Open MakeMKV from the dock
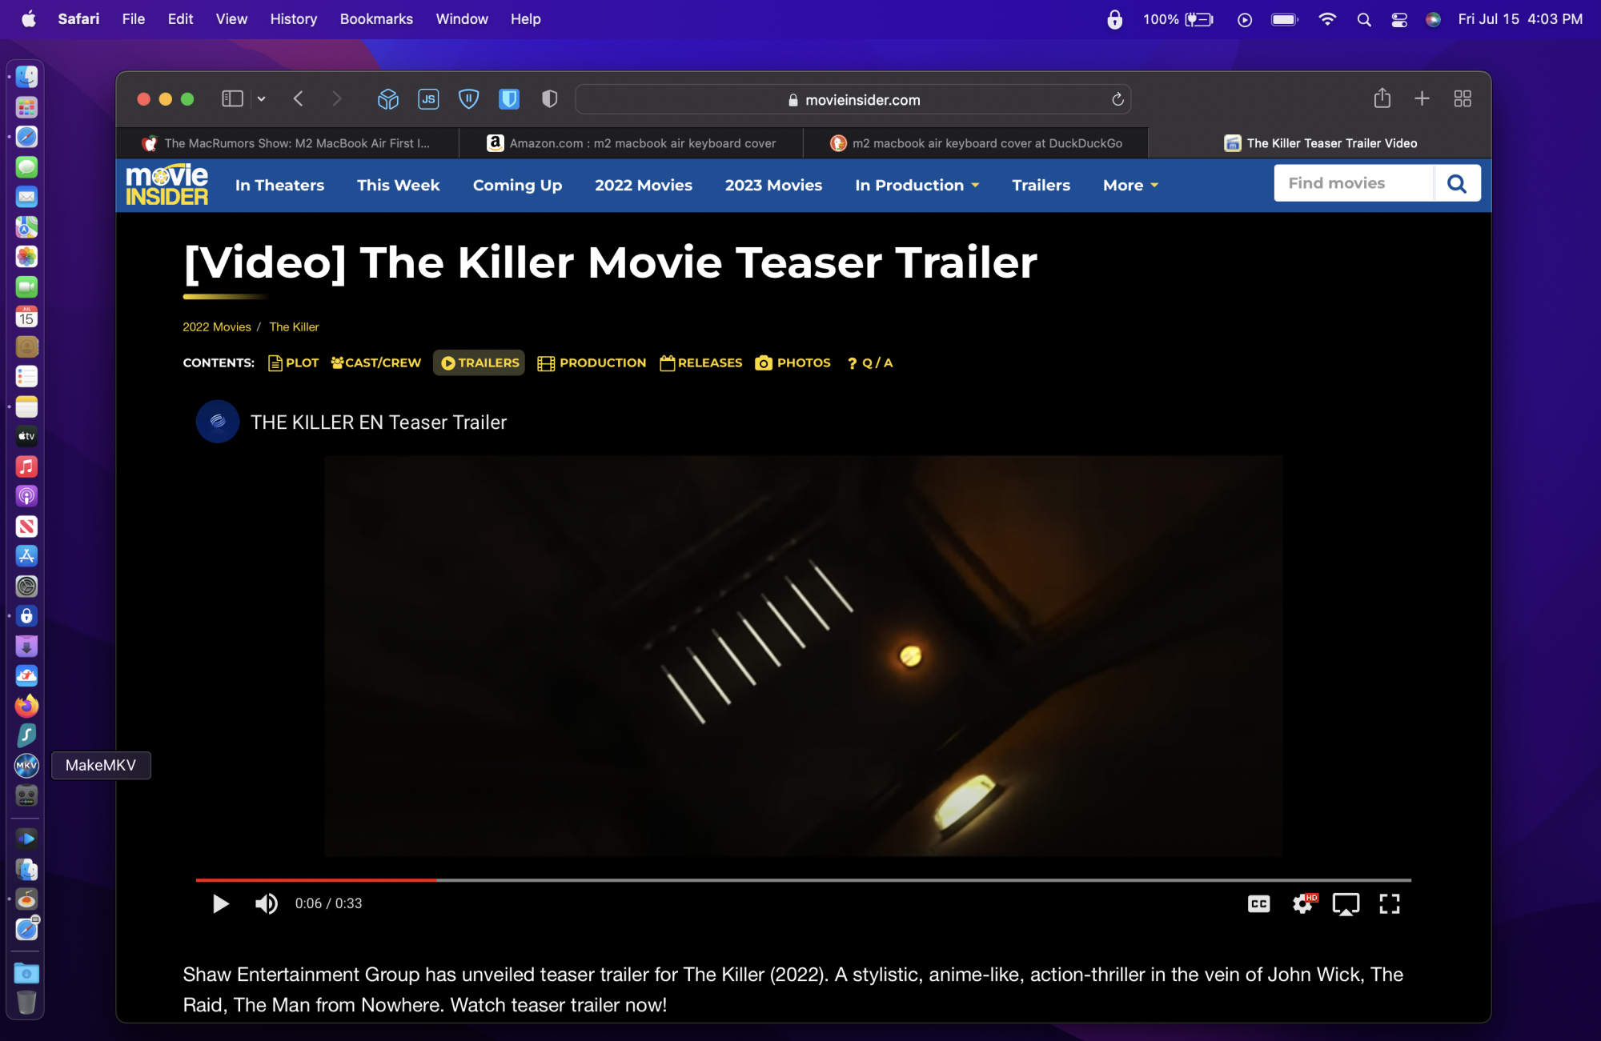 (x=26, y=766)
